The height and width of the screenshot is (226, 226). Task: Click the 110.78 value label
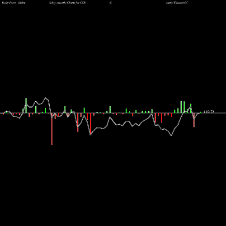click(209, 112)
